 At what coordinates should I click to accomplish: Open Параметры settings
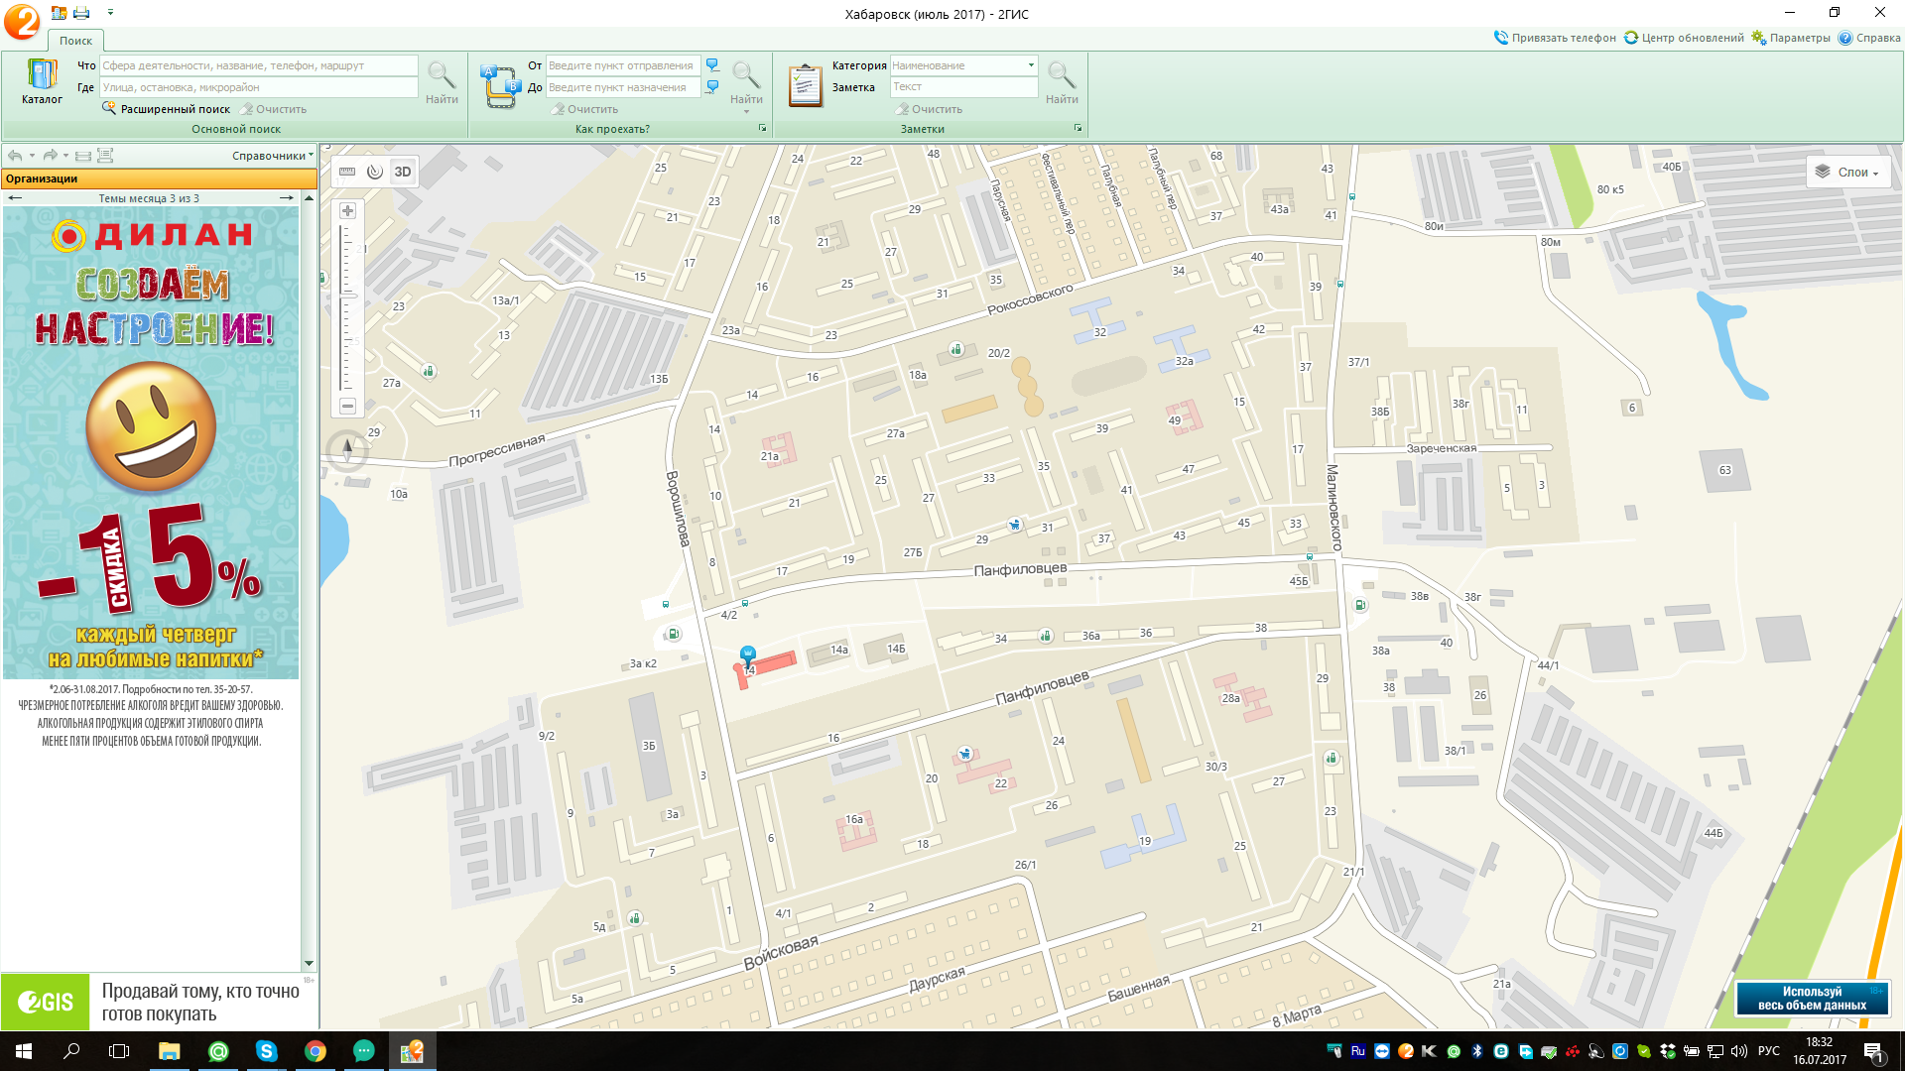tap(1791, 38)
